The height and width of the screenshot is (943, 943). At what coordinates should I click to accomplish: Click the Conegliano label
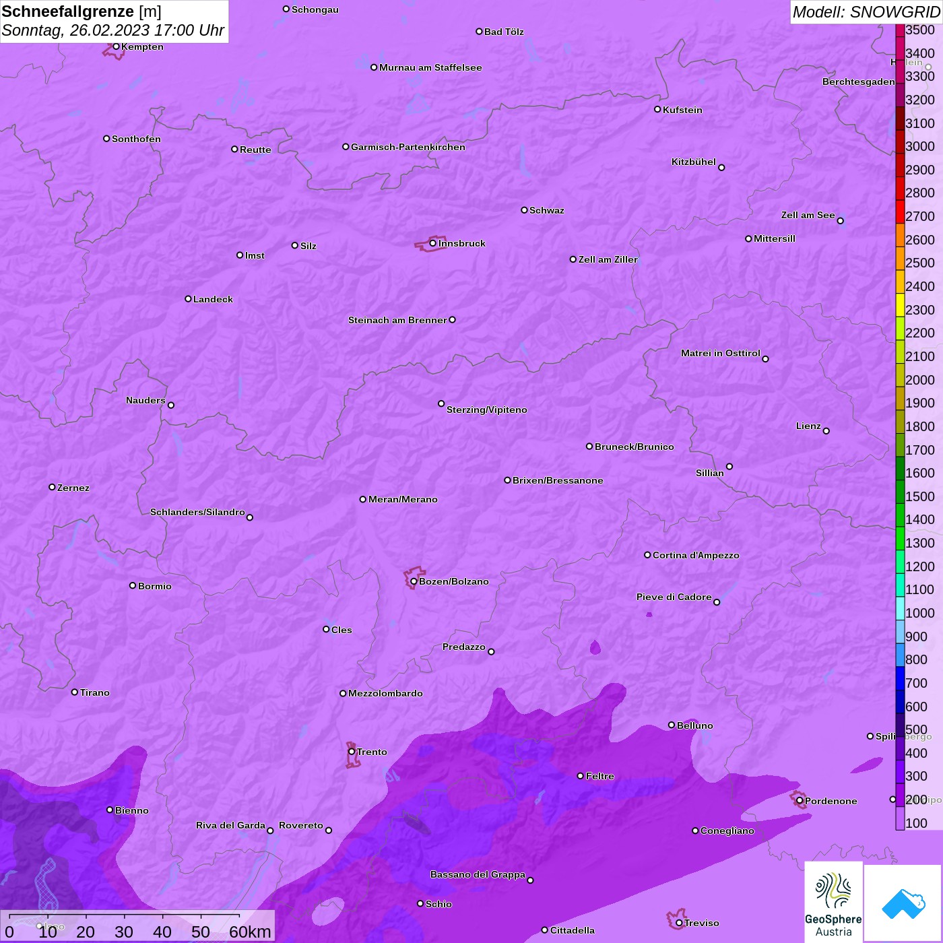pos(727,831)
